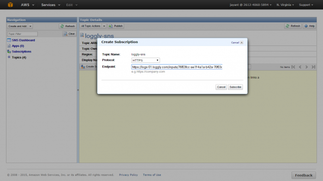
Task: Click the e.g. https://company.com hint text
Action: 148,72
